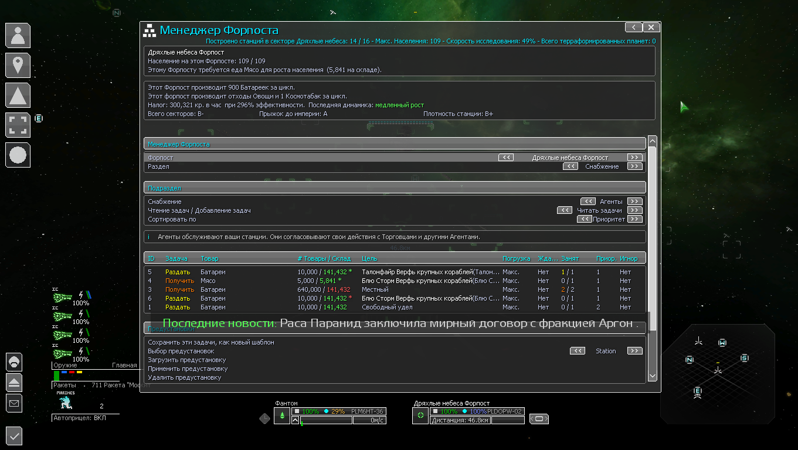Open the pilot profile sidebar icon

[x=18, y=35]
